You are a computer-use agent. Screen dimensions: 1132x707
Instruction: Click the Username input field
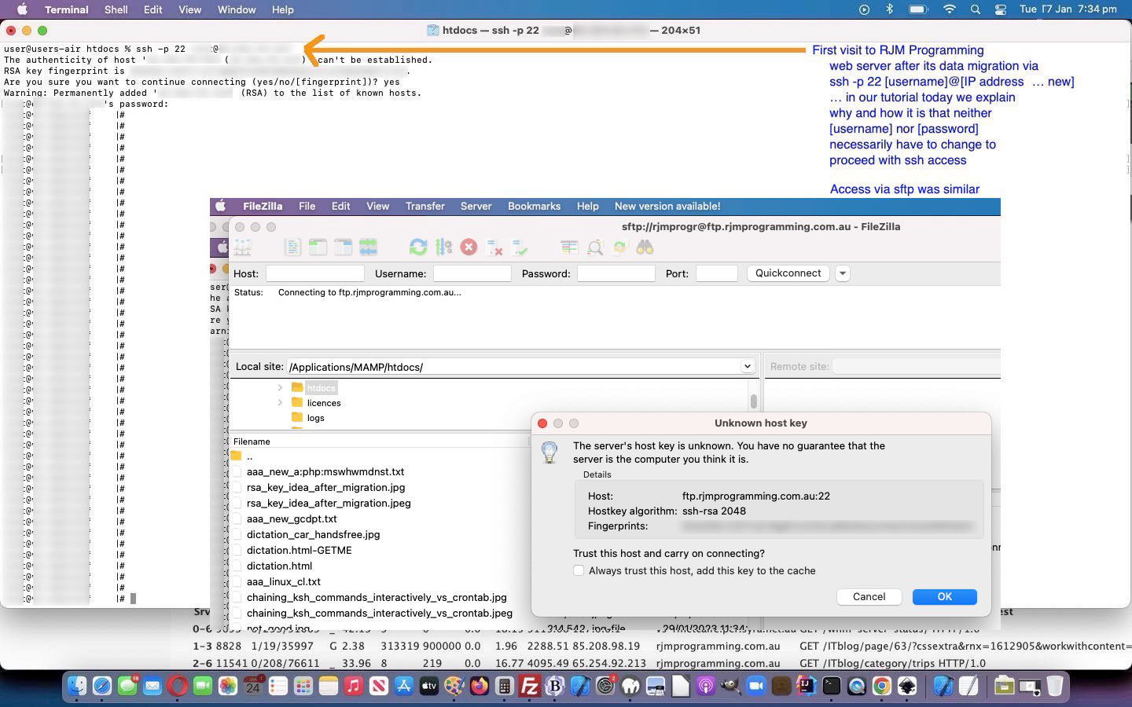coord(472,273)
